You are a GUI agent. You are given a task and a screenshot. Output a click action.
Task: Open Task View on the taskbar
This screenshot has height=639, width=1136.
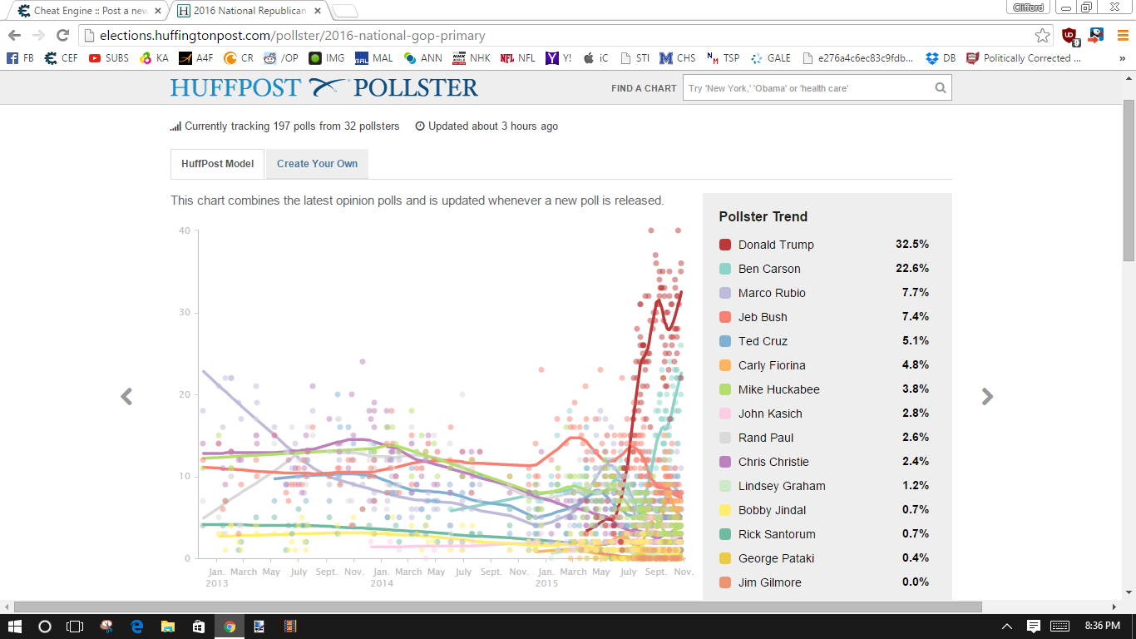coord(75,626)
